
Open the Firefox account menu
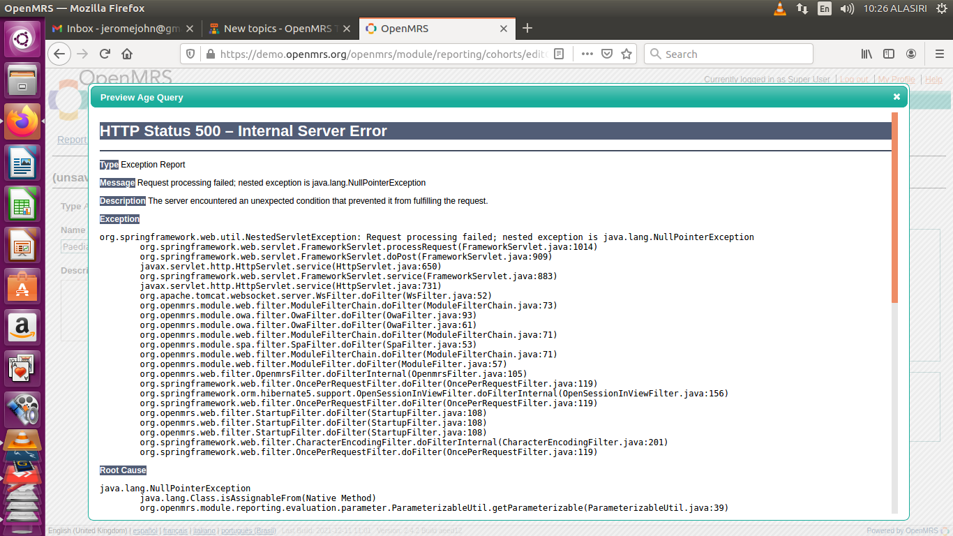(x=911, y=54)
